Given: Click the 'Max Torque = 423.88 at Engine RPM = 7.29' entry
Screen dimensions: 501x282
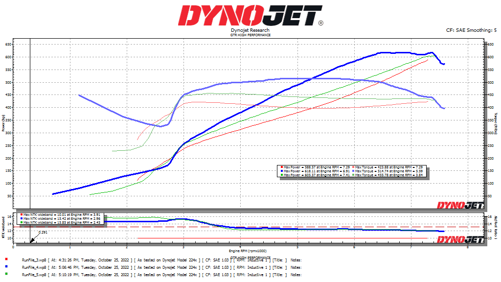Looking at the screenshot, I should (x=389, y=167).
